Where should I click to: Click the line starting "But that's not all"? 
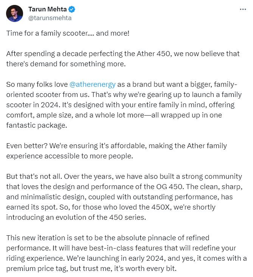(x=124, y=177)
